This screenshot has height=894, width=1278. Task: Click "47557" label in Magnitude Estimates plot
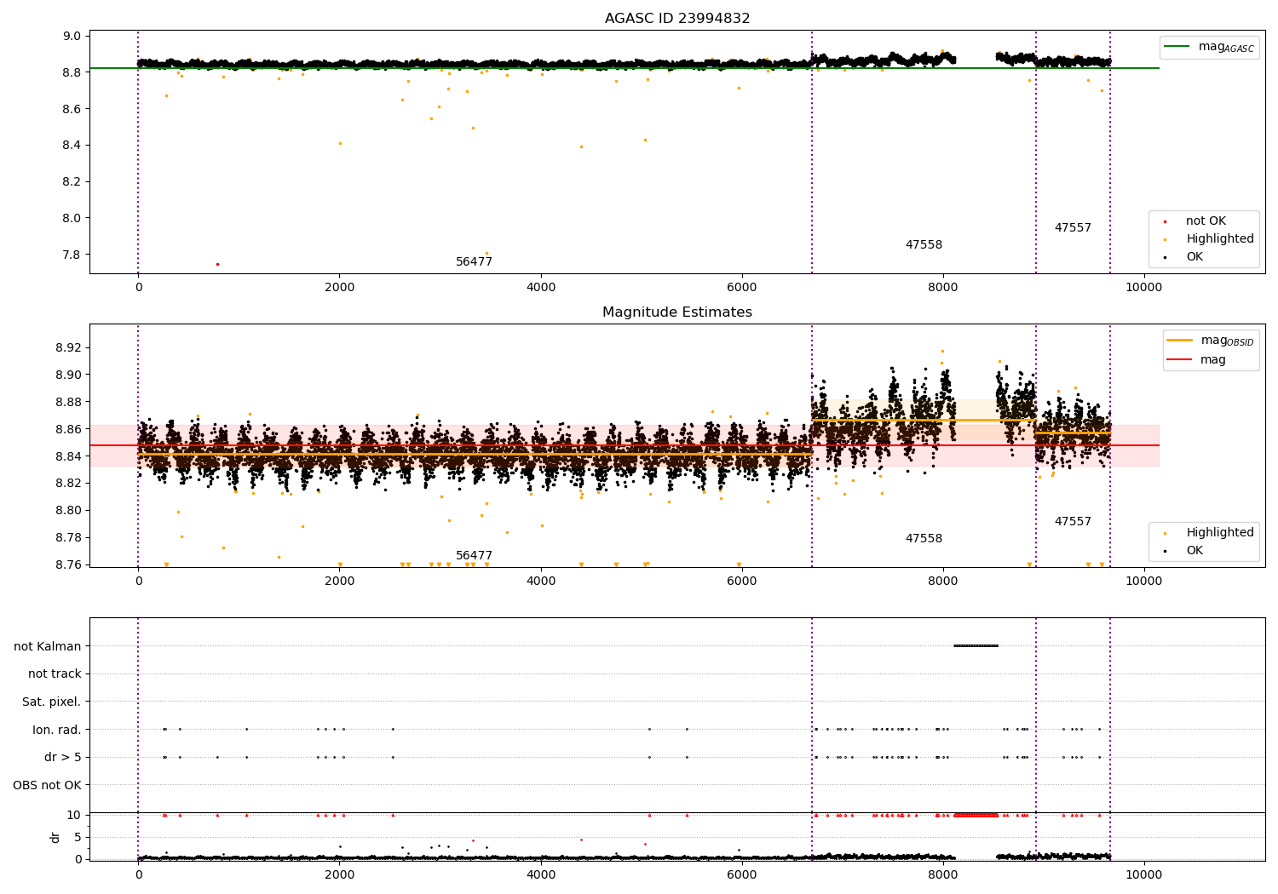click(1073, 522)
